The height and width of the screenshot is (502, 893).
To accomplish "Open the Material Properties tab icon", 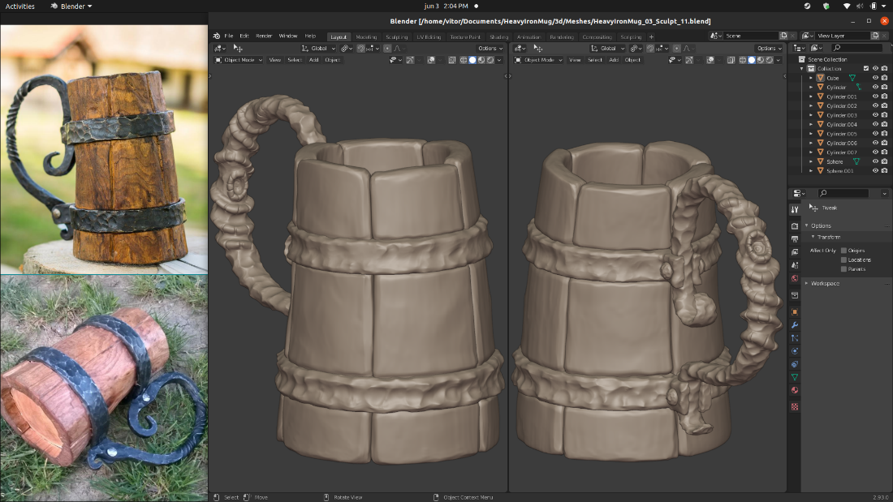I will coord(794,390).
